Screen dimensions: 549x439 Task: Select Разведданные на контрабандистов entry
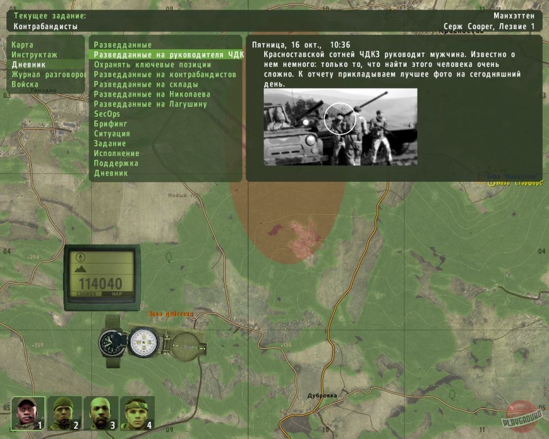165,75
